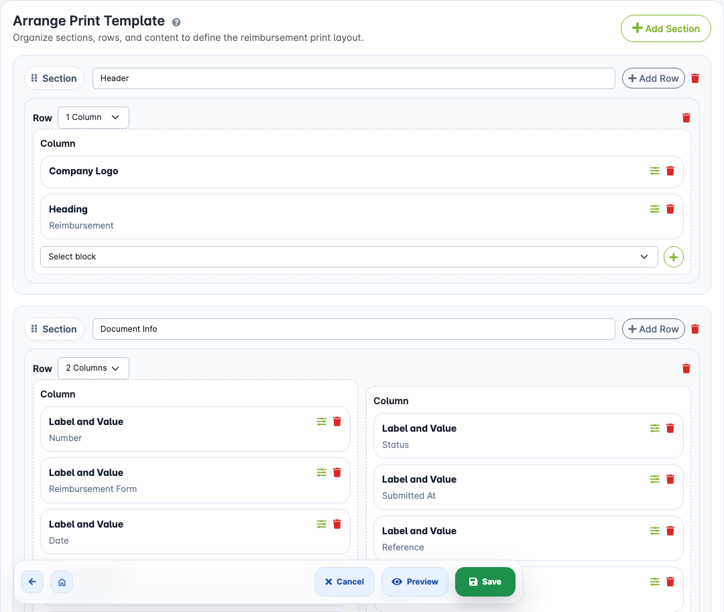Open settings for the Submitted At block

click(x=655, y=479)
